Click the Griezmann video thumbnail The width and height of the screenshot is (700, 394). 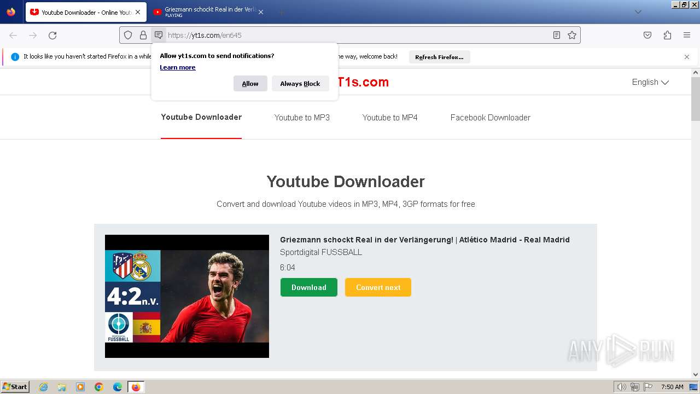pyautogui.click(x=187, y=296)
